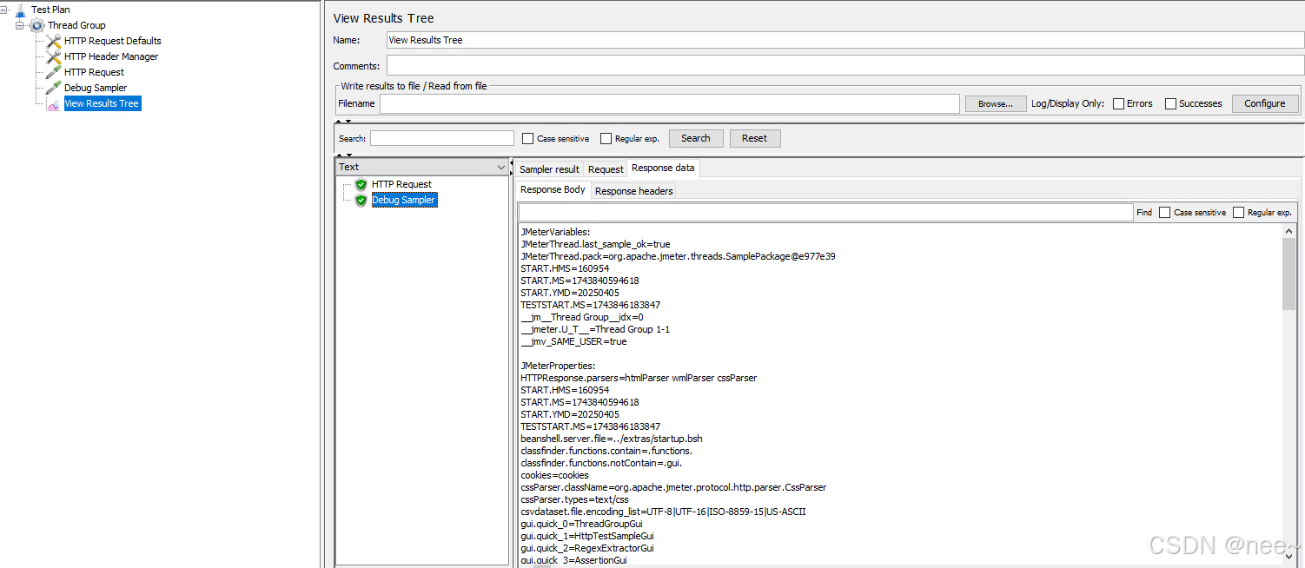The height and width of the screenshot is (568, 1305).
Task: Click the View Results Tree graph icon
Action: click(x=53, y=103)
